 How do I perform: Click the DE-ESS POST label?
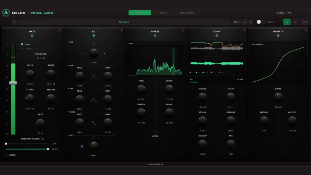tap(131, 43)
